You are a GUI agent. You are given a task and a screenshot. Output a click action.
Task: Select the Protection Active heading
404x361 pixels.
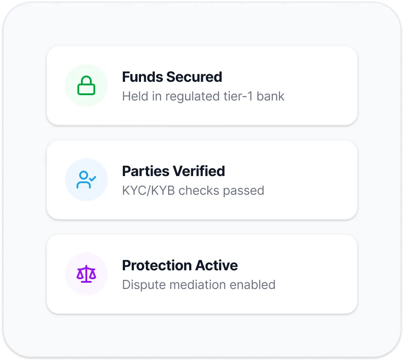click(180, 265)
